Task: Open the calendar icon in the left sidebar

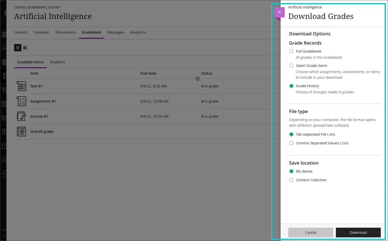Action: click(4, 104)
